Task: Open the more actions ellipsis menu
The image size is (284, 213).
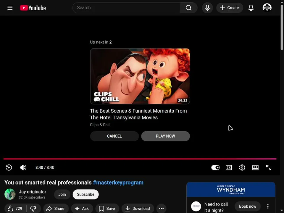Action: pos(162,209)
